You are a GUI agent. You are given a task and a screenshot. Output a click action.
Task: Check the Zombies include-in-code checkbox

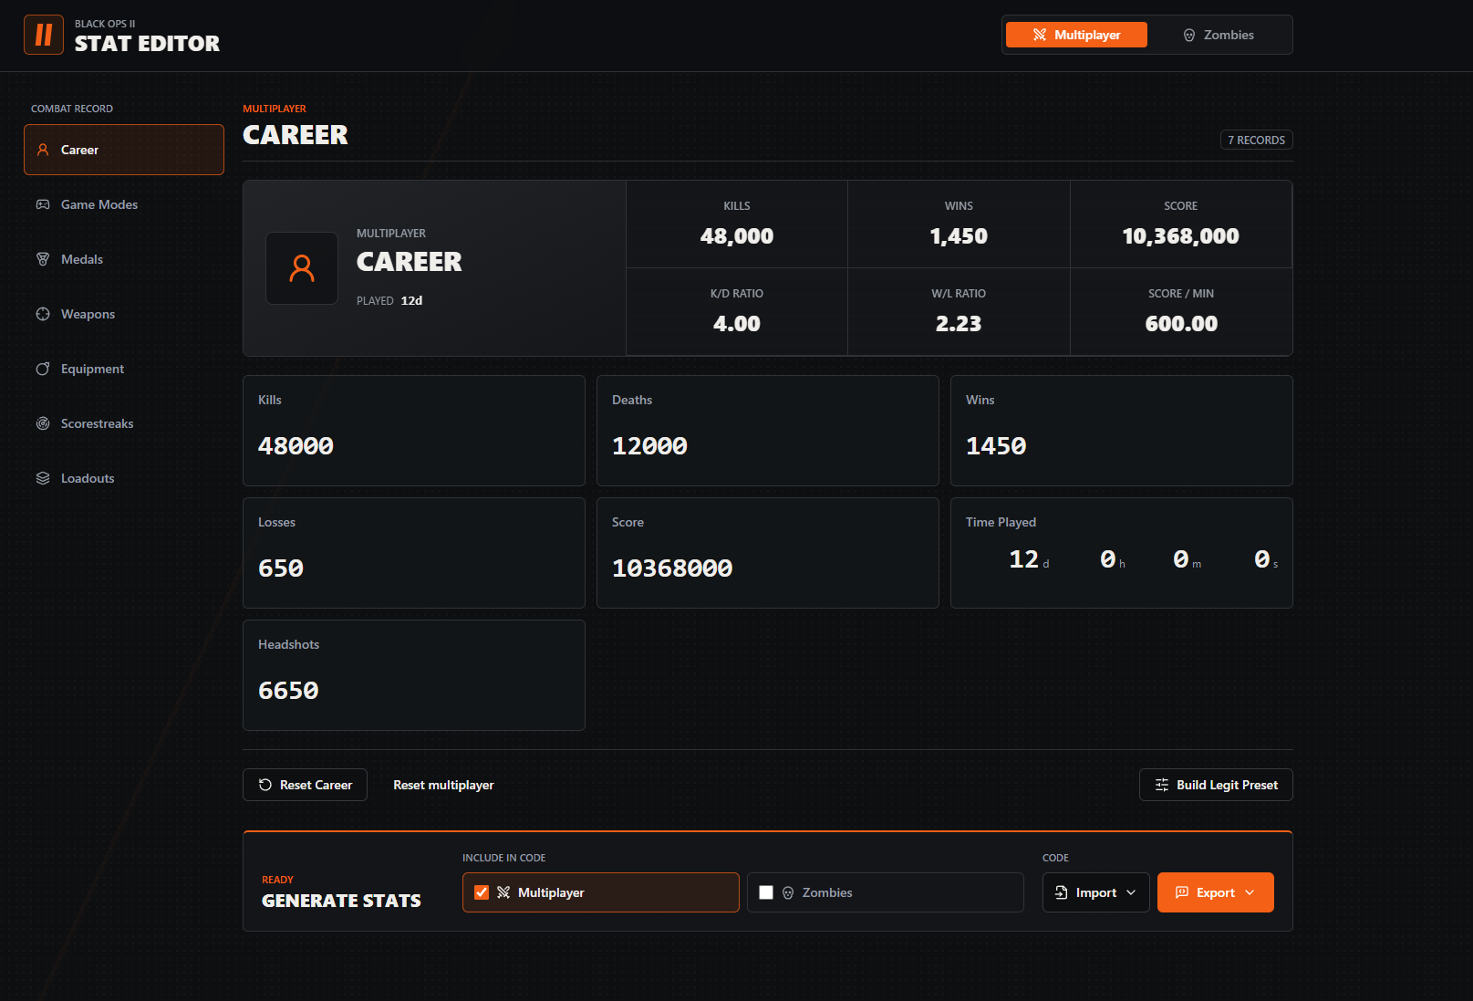click(x=766, y=892)
